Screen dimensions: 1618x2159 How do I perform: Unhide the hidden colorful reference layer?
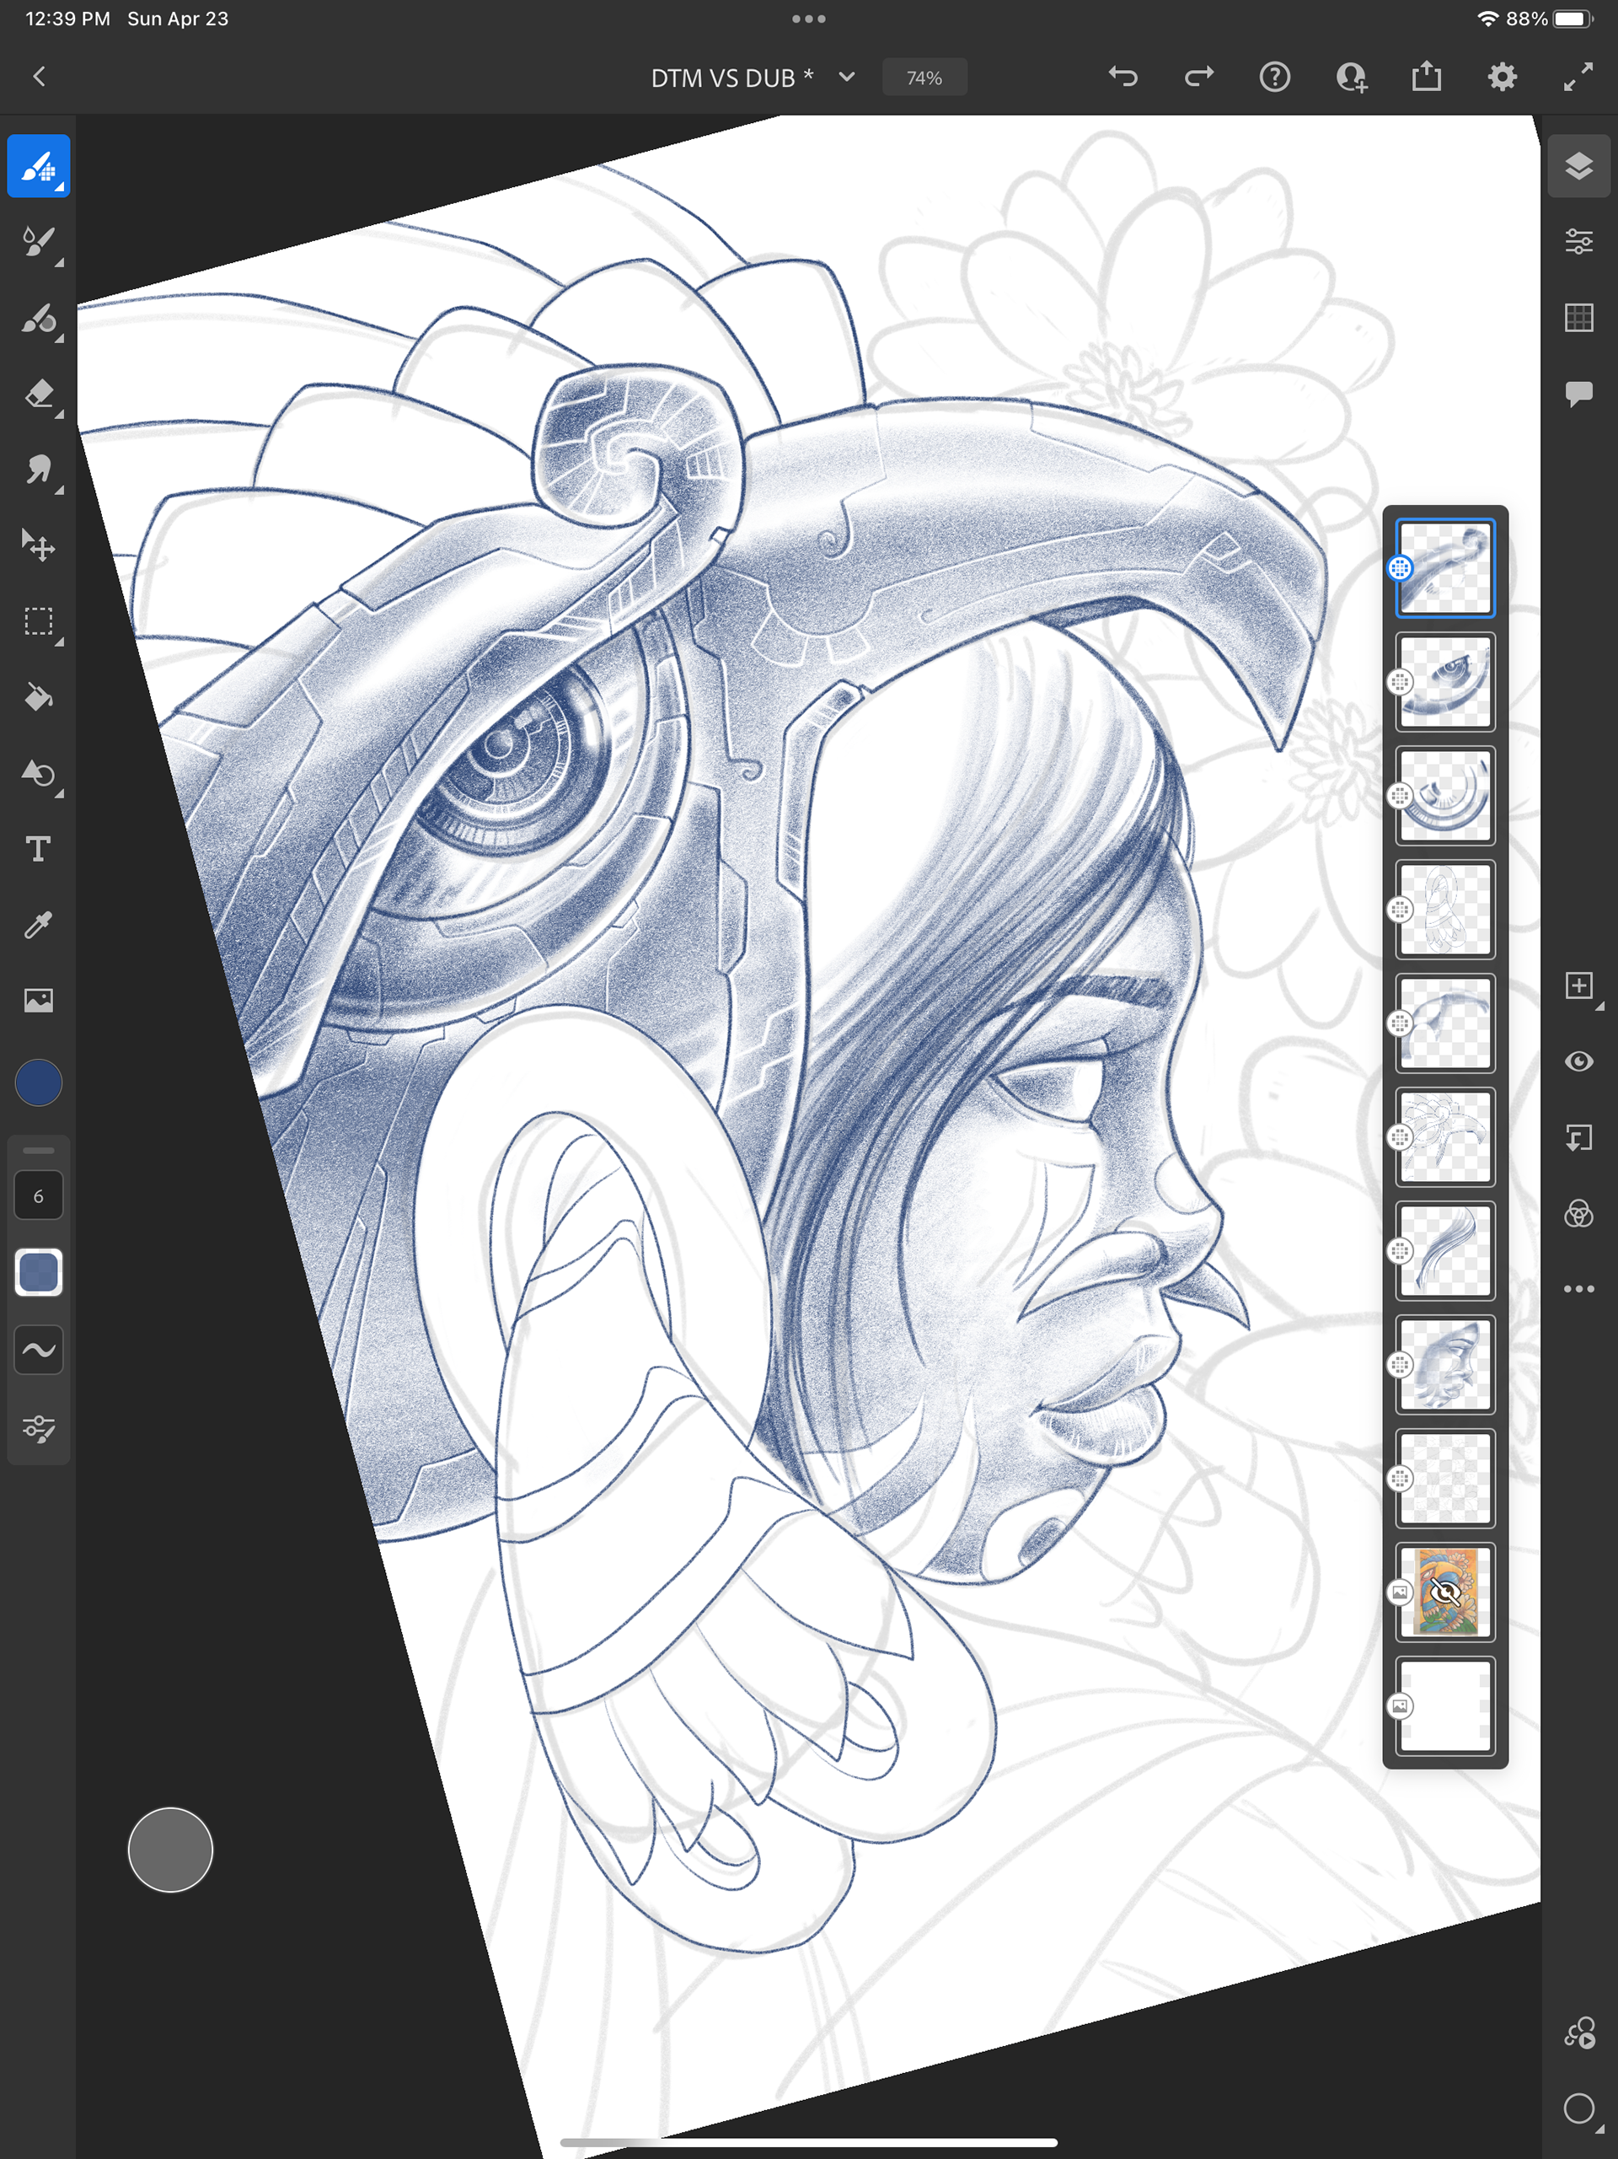pos(1444,1592)
